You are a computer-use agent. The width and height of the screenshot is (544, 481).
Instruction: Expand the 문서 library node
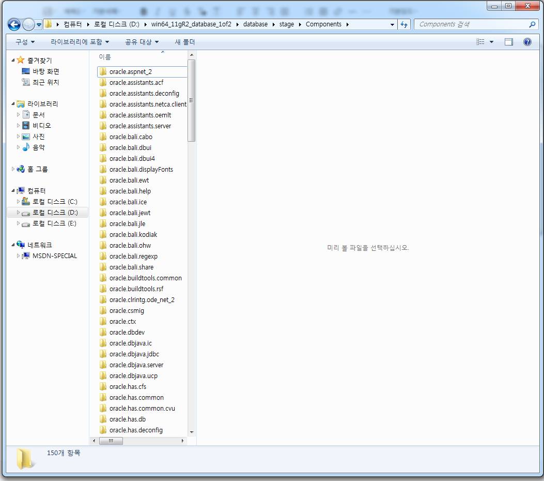pyautogui.click(x=18, y=115)
